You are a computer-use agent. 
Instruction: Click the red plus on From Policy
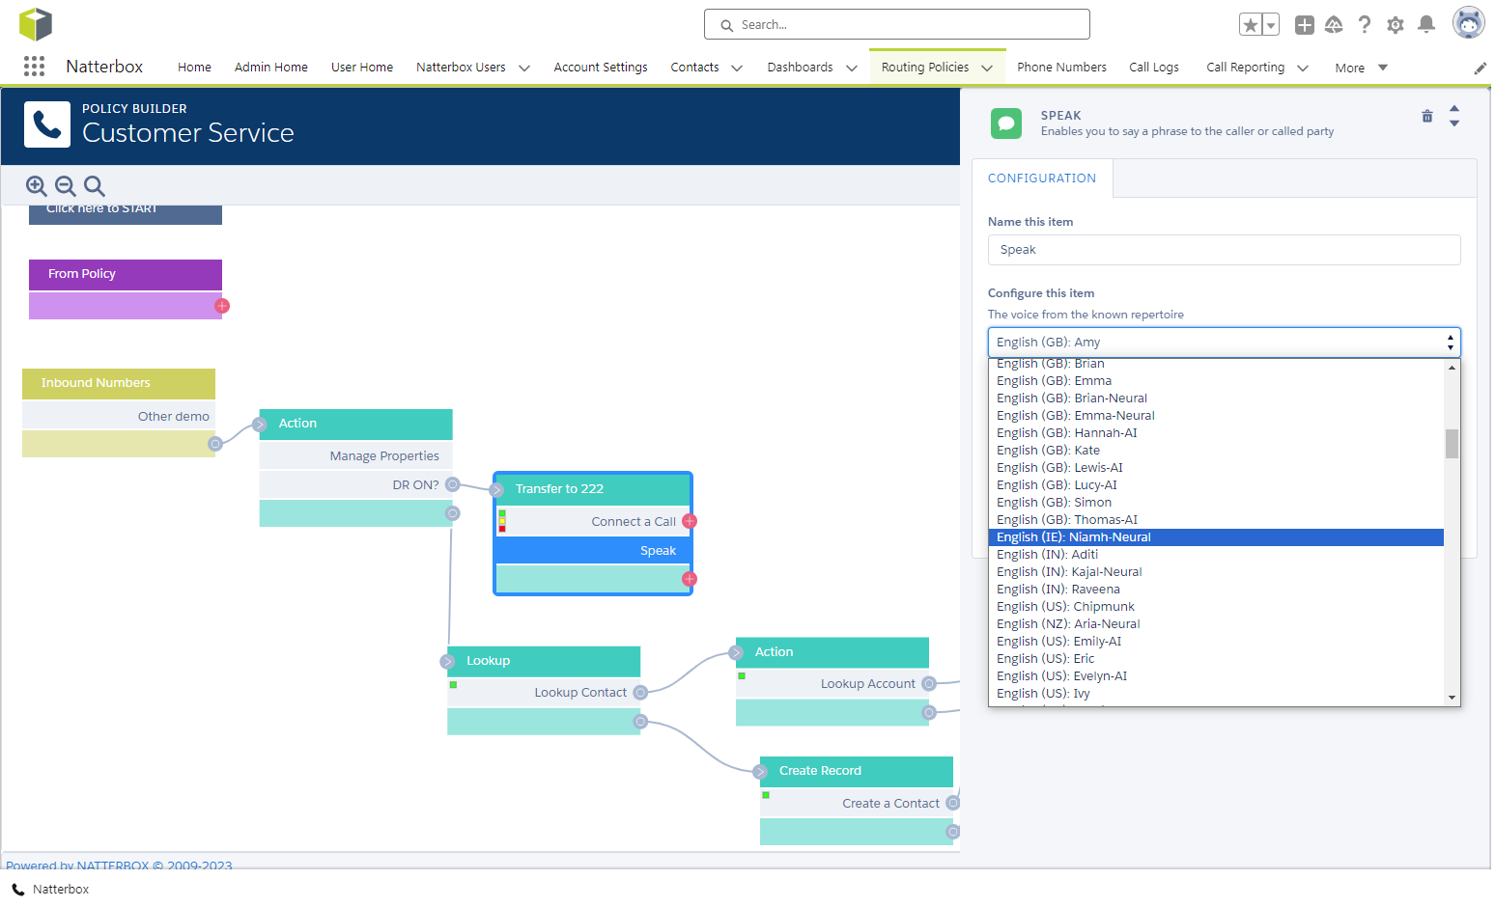(x=222, y=306)
